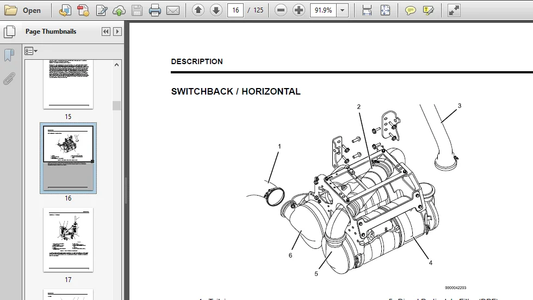
Task: Click the total pages label 125
Action: [258, 10]
